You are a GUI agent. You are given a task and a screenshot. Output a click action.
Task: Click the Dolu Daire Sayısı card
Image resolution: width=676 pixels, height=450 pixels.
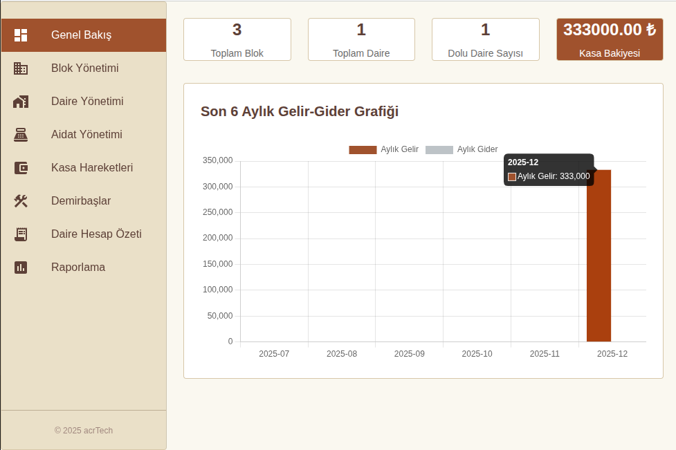point(485,39)
